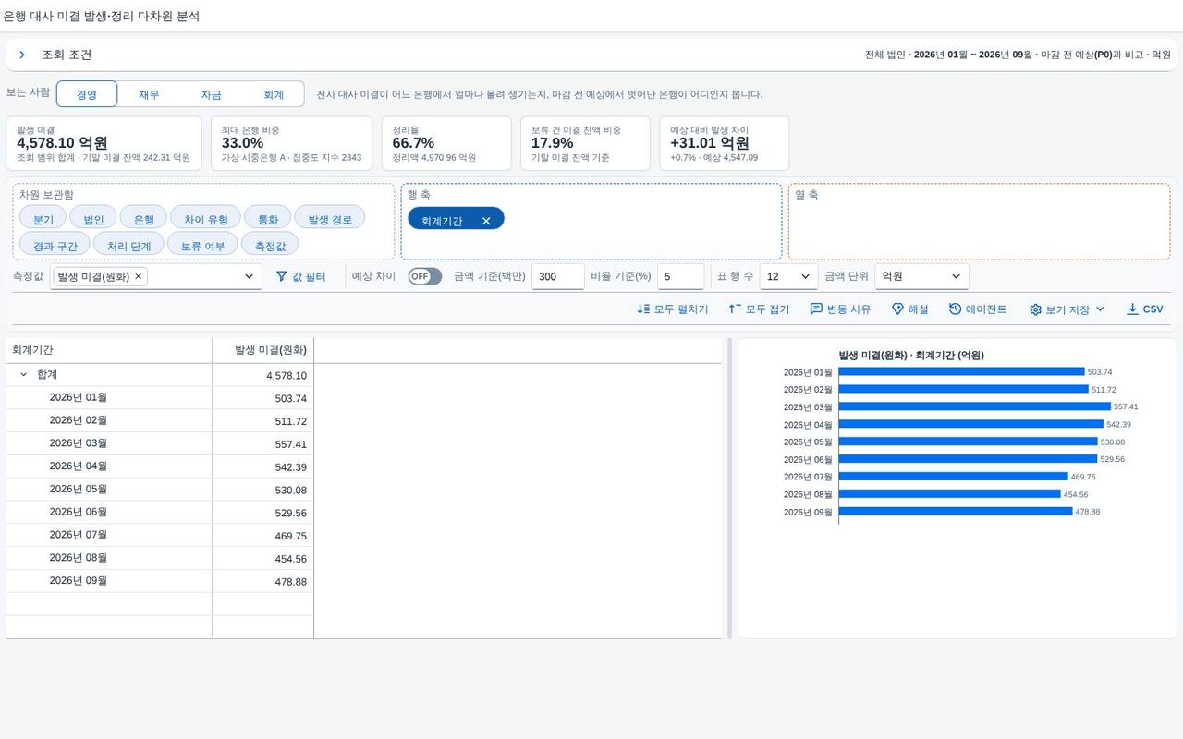
Task: Switch to the 회계 viewer tab
Action: coord(274,94)
